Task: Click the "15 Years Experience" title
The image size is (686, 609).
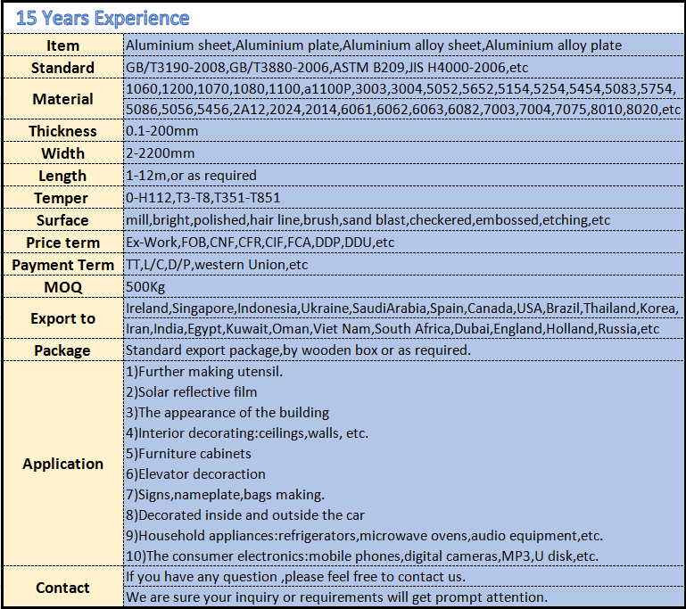Action: (x=103, y=18)
